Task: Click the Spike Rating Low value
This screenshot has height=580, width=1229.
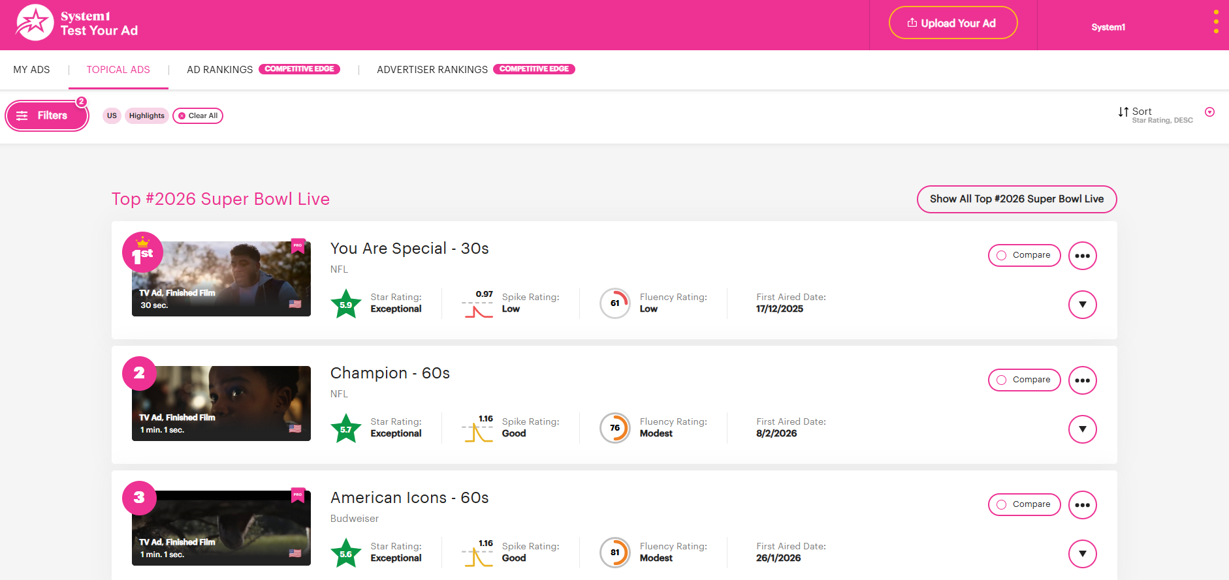Action: [511, 309]
